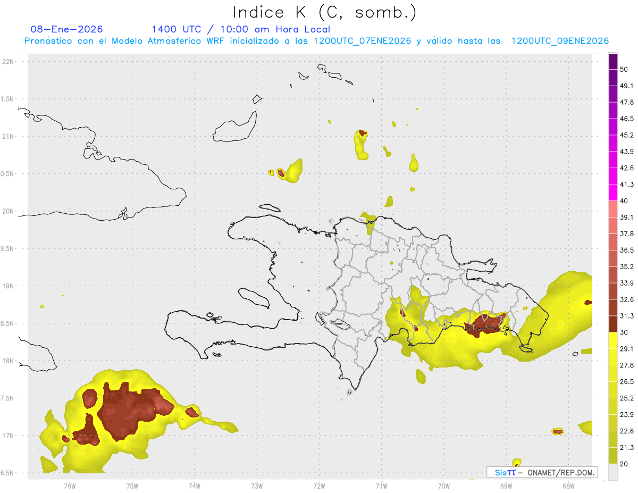Click longitude label '72W'
The width and height of the screenshot is (638, 493).
pos(319,486)
